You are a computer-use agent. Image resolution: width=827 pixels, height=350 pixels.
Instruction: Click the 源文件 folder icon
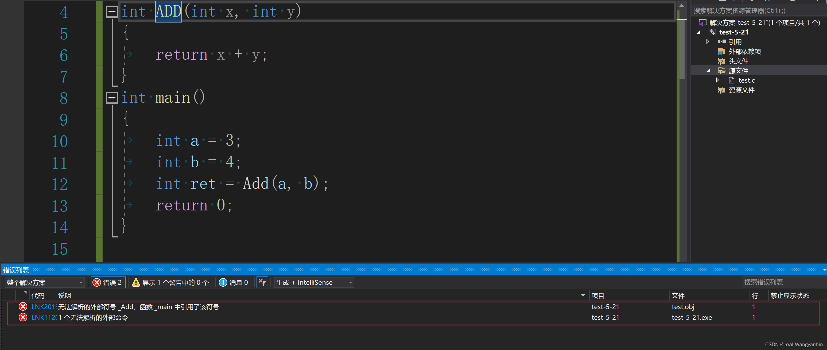point(722,71)
